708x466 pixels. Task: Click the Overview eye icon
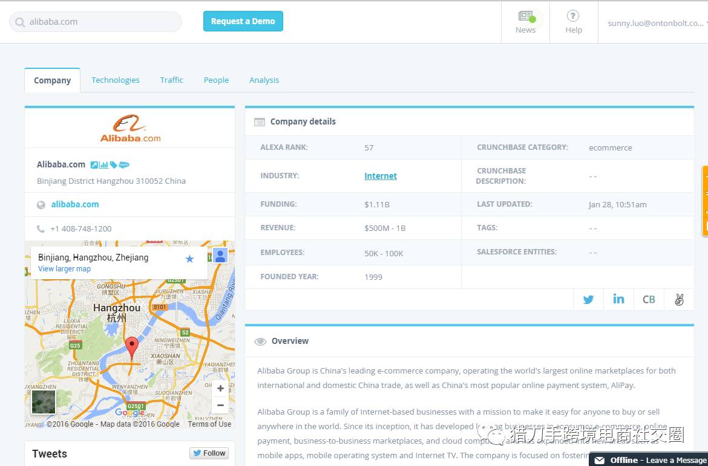260,341
